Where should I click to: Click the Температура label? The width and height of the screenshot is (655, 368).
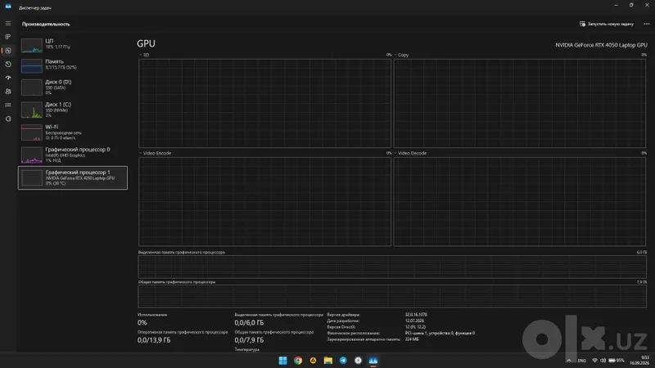pyautogui.click(x=247, y=350)
